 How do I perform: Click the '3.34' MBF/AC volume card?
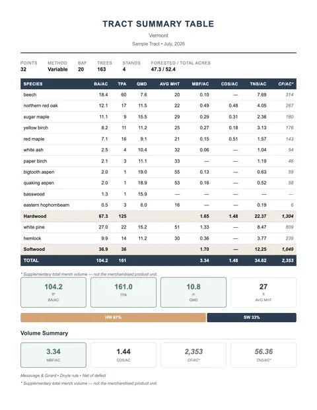pos(53,355)
